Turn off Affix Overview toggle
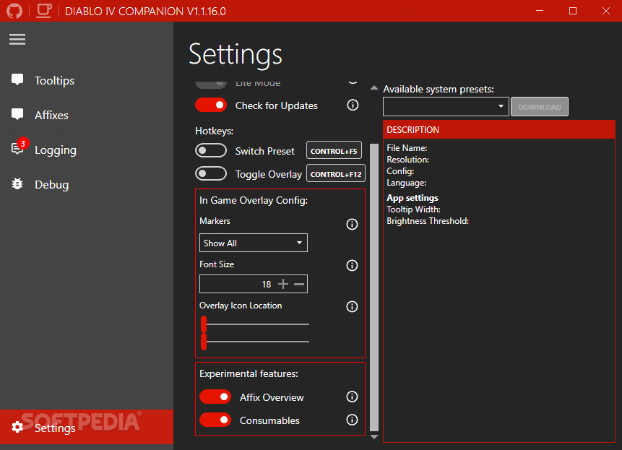 click(215, 397)
